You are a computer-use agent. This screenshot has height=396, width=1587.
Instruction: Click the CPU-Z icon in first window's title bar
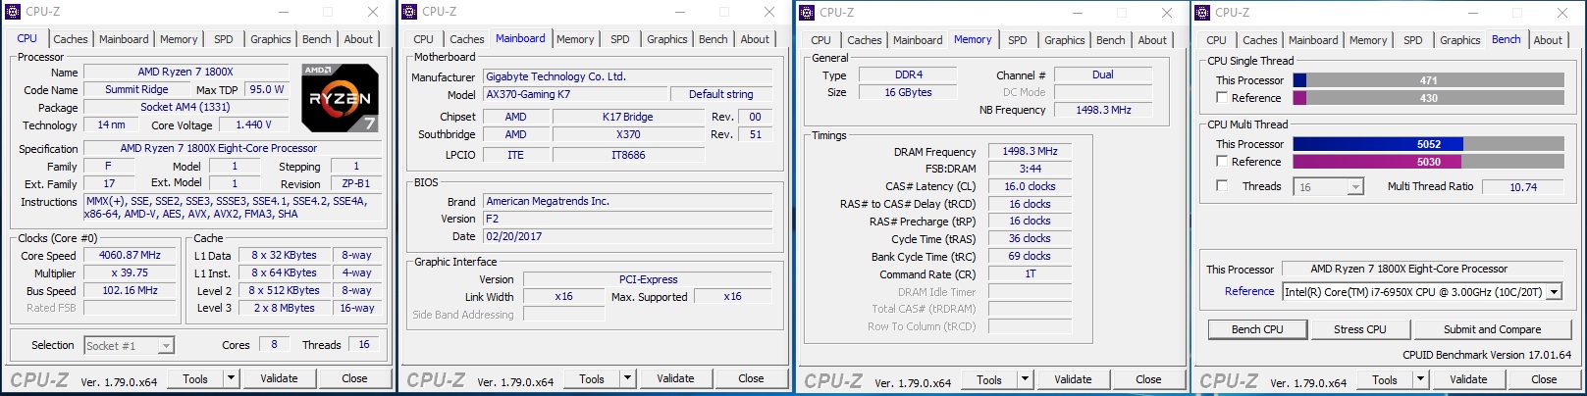(13, 12)
